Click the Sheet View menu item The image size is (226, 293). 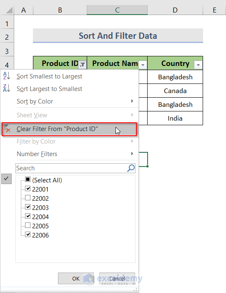(69, 115)
